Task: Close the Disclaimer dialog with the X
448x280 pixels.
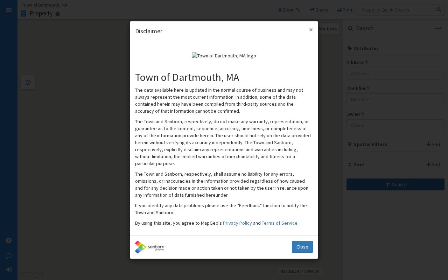Action: tap(311, 30)
